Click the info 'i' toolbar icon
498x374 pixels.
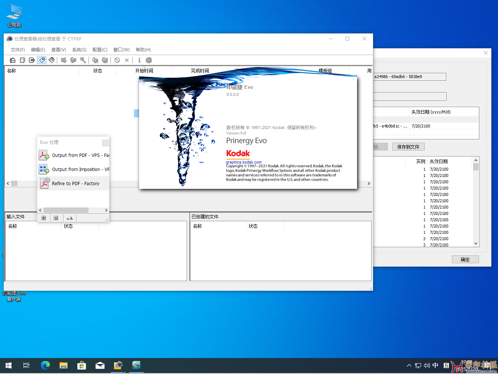139,60
